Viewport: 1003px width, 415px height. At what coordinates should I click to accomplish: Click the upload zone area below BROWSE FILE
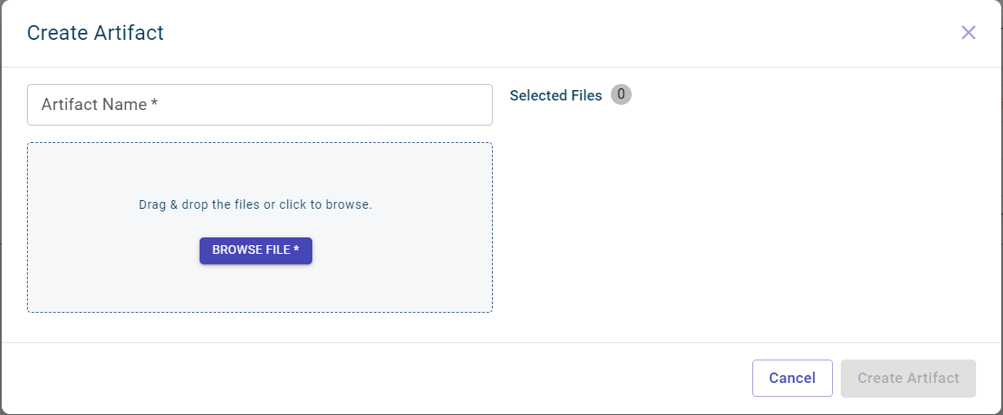coord(259,290)
